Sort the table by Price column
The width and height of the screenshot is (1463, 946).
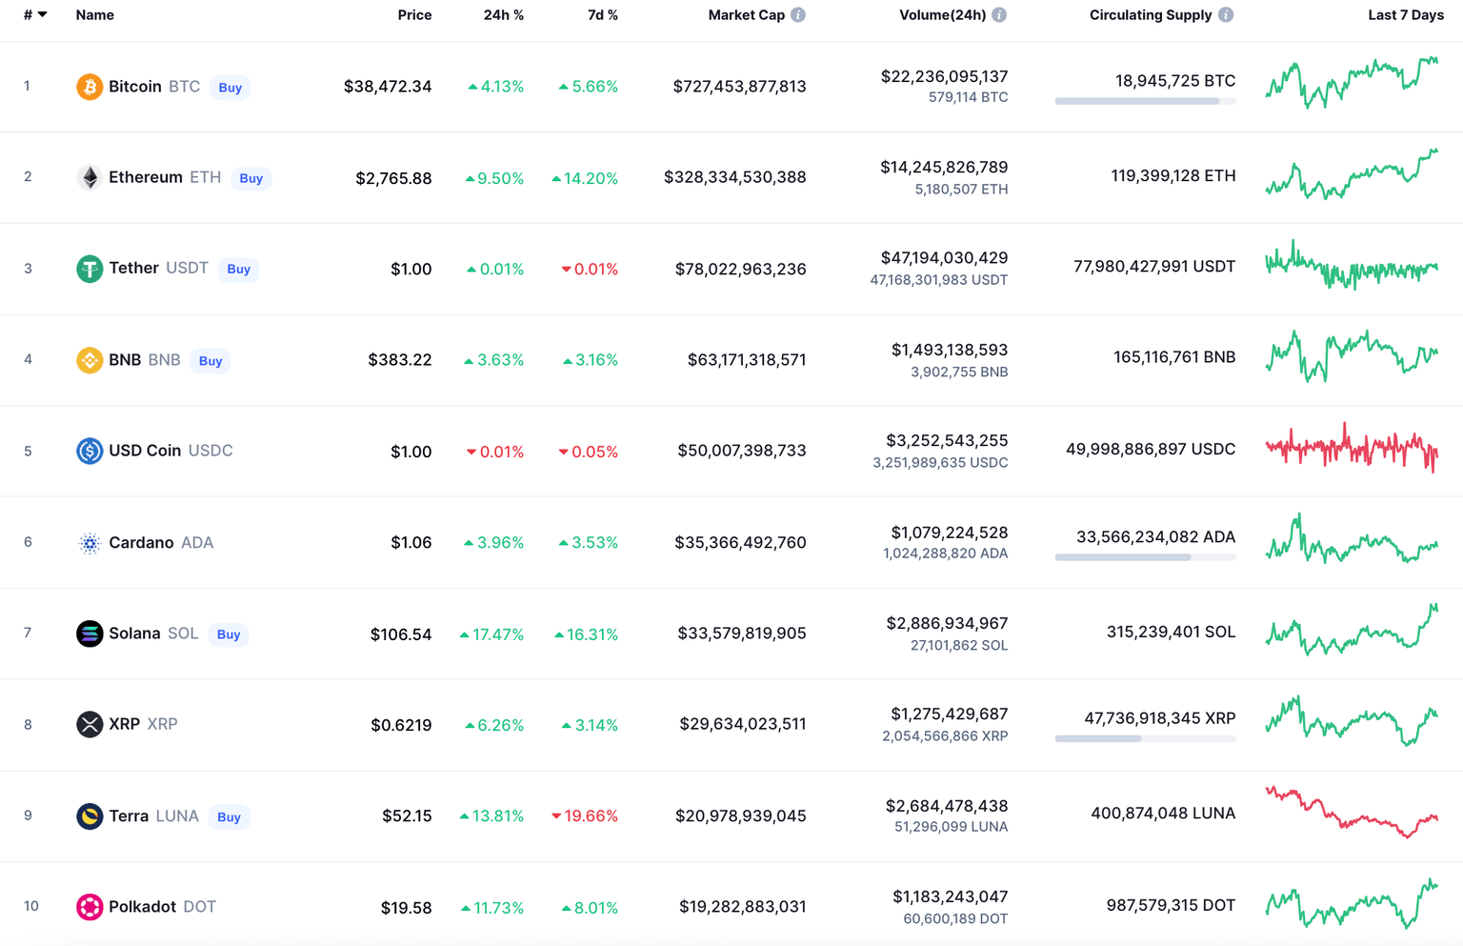click(415, 14)
